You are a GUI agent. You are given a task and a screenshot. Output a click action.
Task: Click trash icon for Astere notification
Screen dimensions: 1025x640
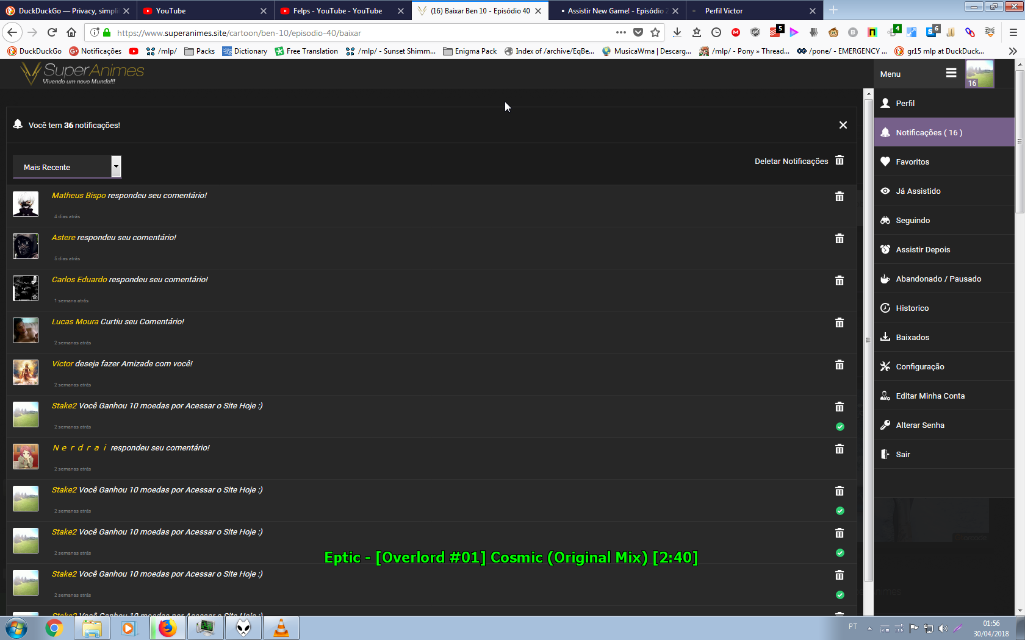839,238
